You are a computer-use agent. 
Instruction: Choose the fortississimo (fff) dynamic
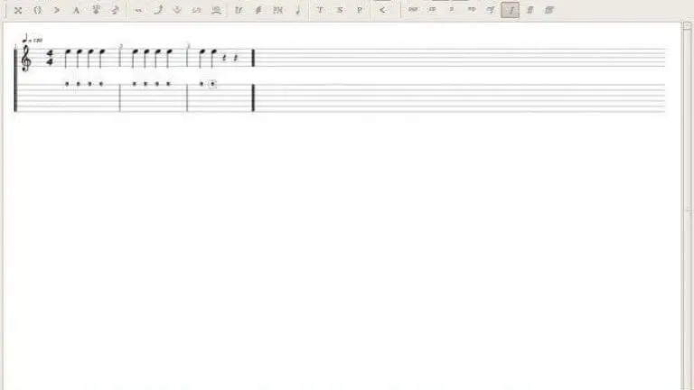[x=549, y=10]
